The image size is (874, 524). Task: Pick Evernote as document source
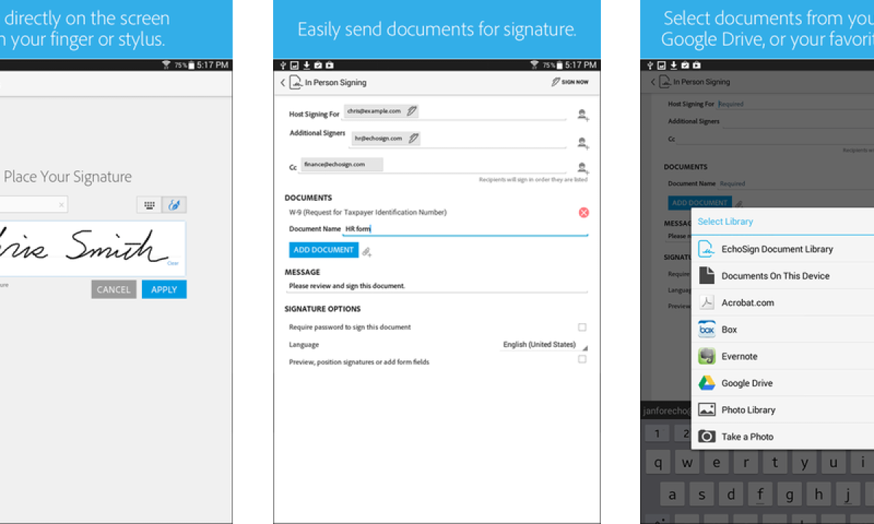pyautogui.click(x=739, y=356)
